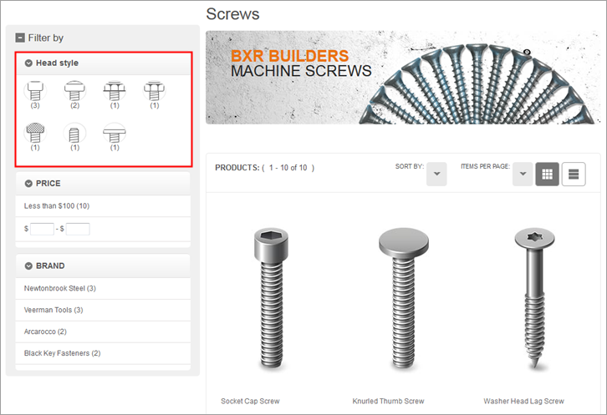
Task: Filter by Black Key Fasteners brand
Action: pyautogui.click(x=63, y=353)
